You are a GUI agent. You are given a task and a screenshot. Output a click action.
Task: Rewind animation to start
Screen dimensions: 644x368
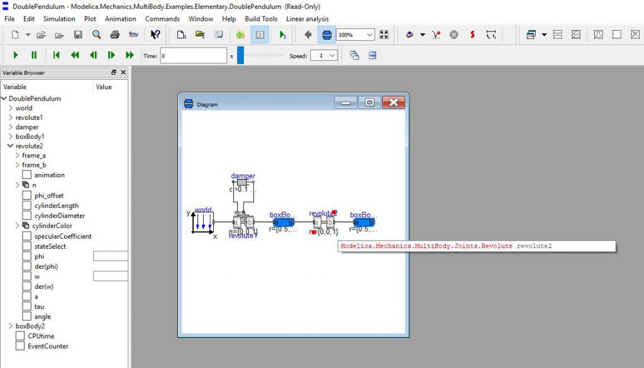[x=56, y=55]
